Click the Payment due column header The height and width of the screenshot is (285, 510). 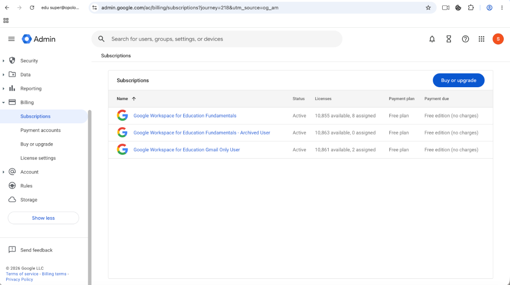click(x=436, y=99)
